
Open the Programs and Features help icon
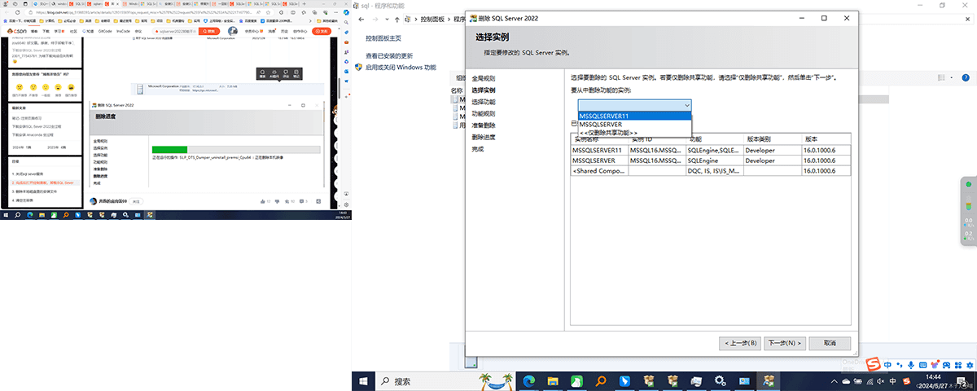967,76
